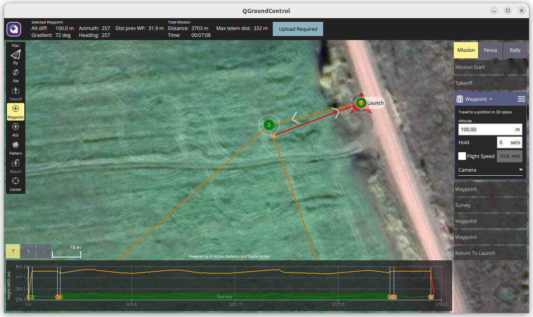533x317 pixels.
Task: Toggle terrain with the T button
Action: coord(13,251)
